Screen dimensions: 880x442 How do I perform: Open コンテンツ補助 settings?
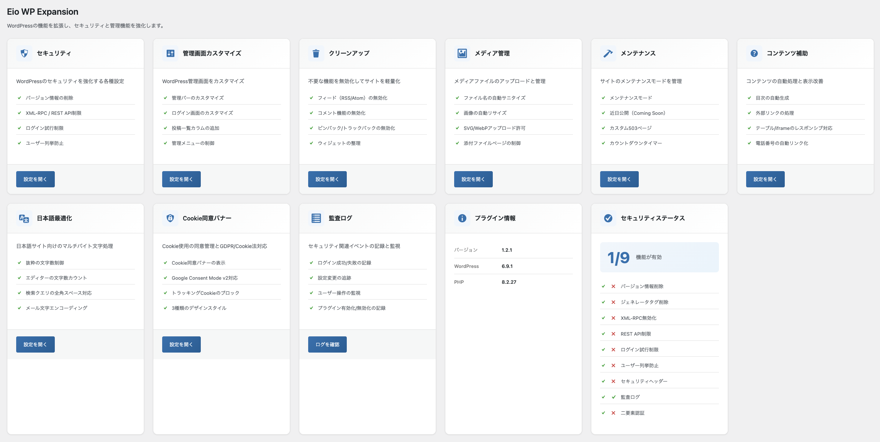point(765,179)
